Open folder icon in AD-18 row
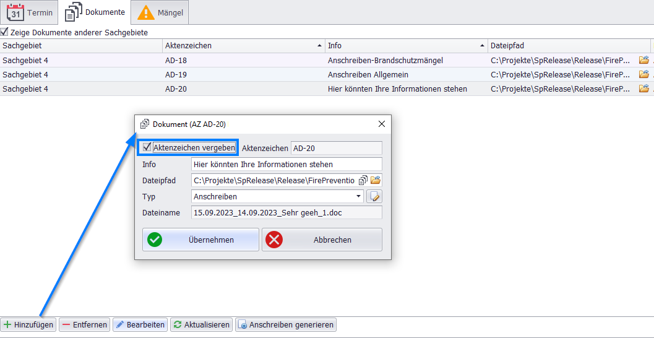 643,61
